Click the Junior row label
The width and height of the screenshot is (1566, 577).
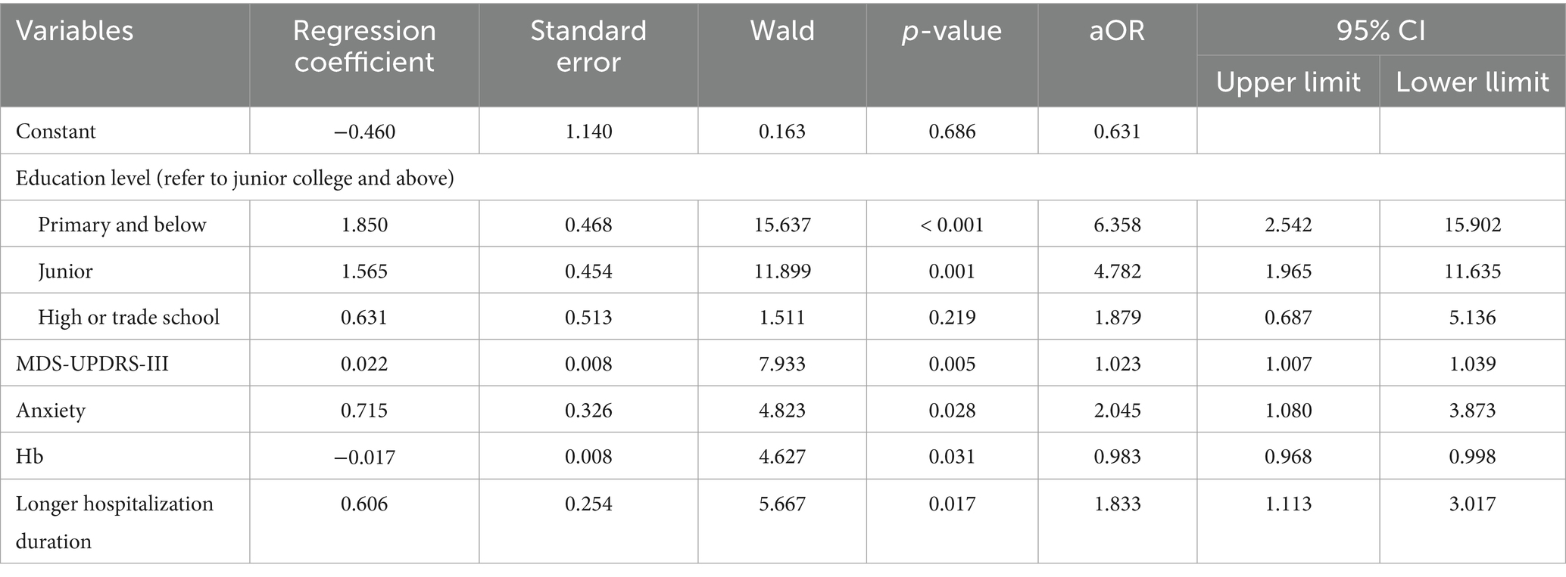pyautogui.click(x=65, y=271)
